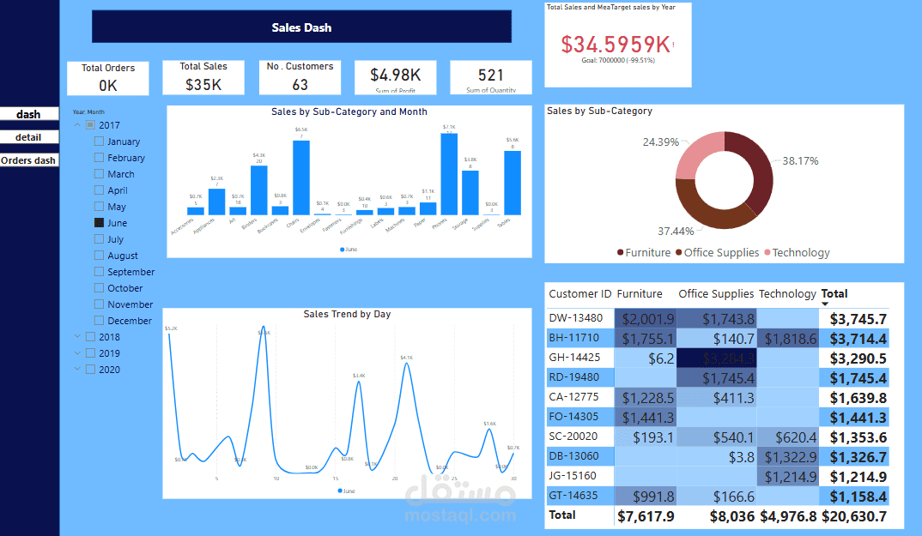Sort by the Total column header
The image size is (922, 536).
tap(834, 293)
